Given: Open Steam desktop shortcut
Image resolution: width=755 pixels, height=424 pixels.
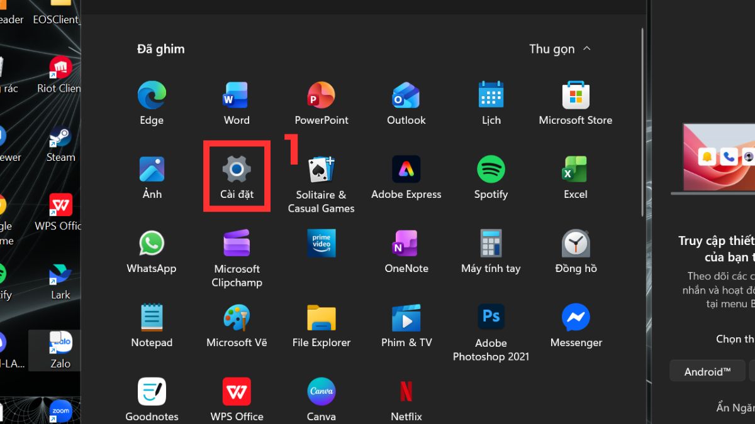Looking at the screenshot, I should [x=60, y=144].
